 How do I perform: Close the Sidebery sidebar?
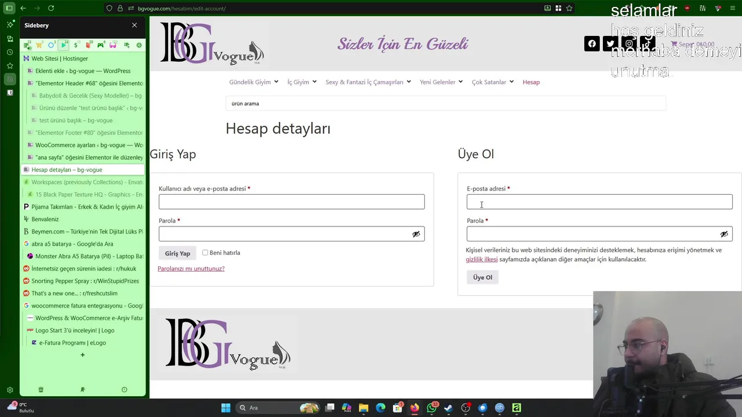[x=134, y=25]
